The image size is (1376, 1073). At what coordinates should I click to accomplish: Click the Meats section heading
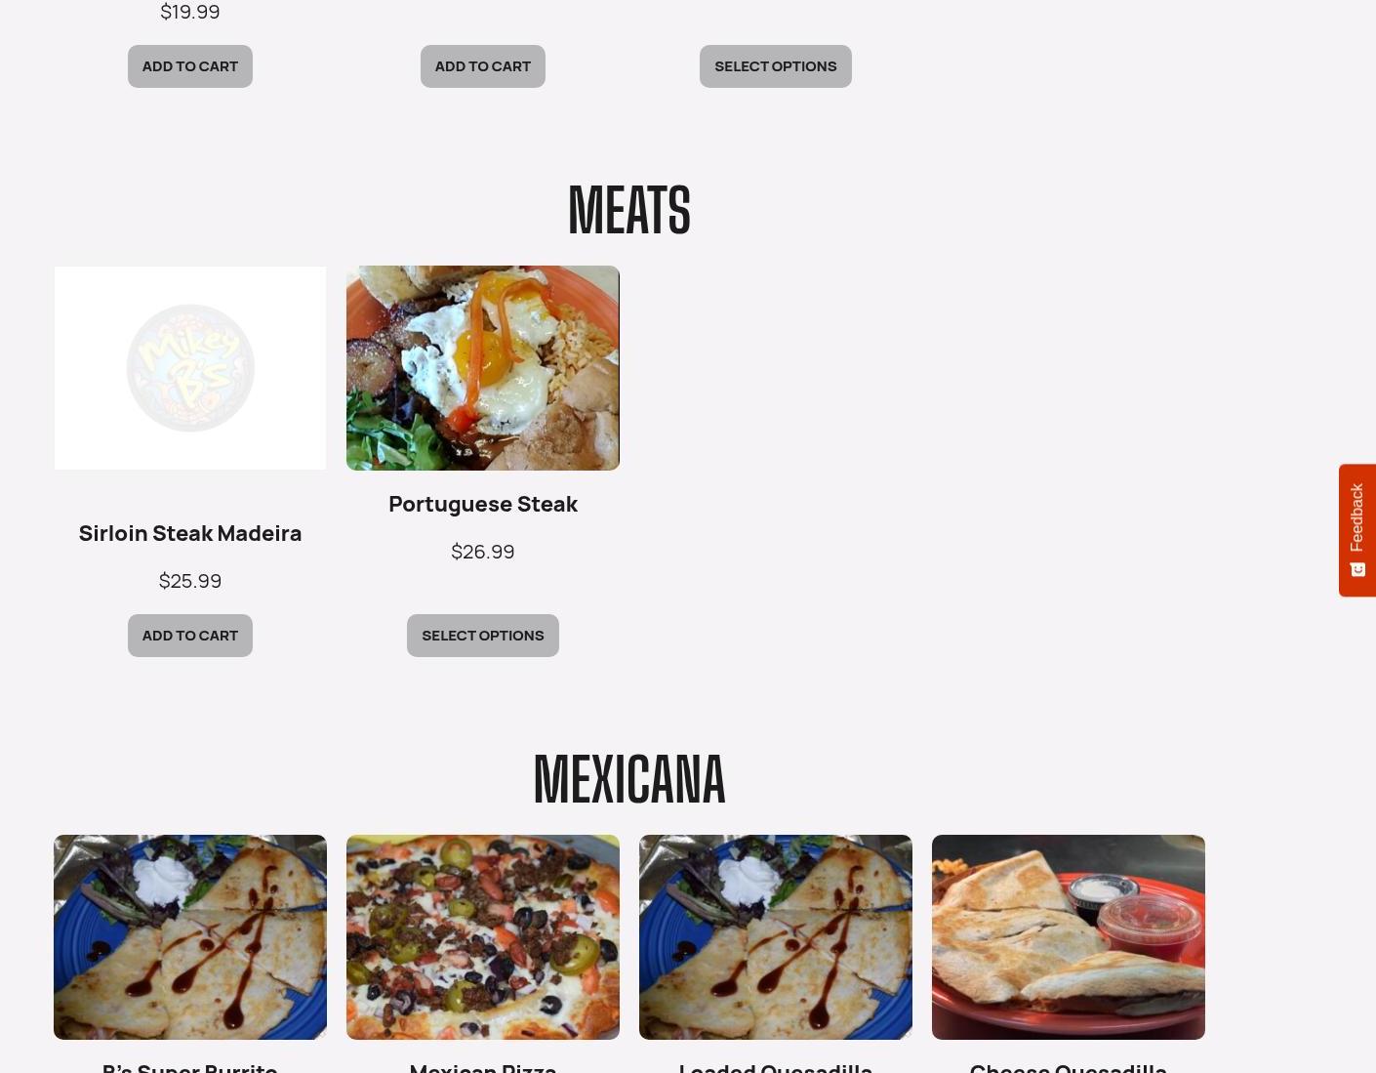pyautogui.click(x=629, y=210)
